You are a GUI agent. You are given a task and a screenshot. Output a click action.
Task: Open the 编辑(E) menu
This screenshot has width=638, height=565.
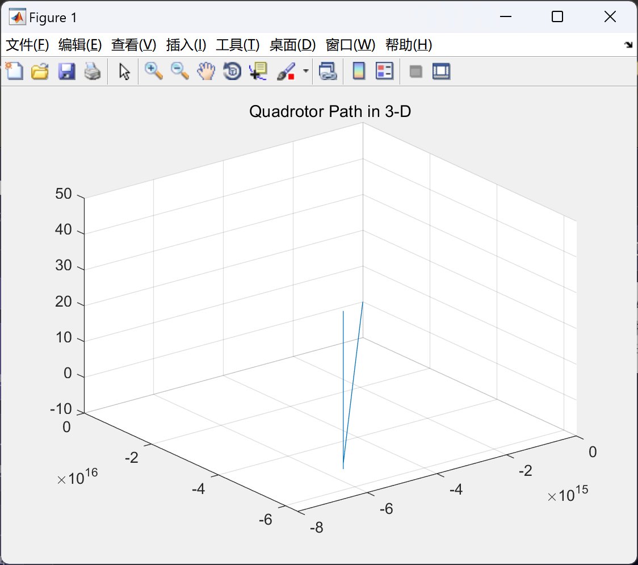79,45
